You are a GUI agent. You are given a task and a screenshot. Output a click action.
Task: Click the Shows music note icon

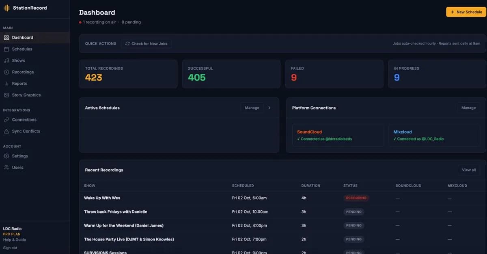point(6,60)
